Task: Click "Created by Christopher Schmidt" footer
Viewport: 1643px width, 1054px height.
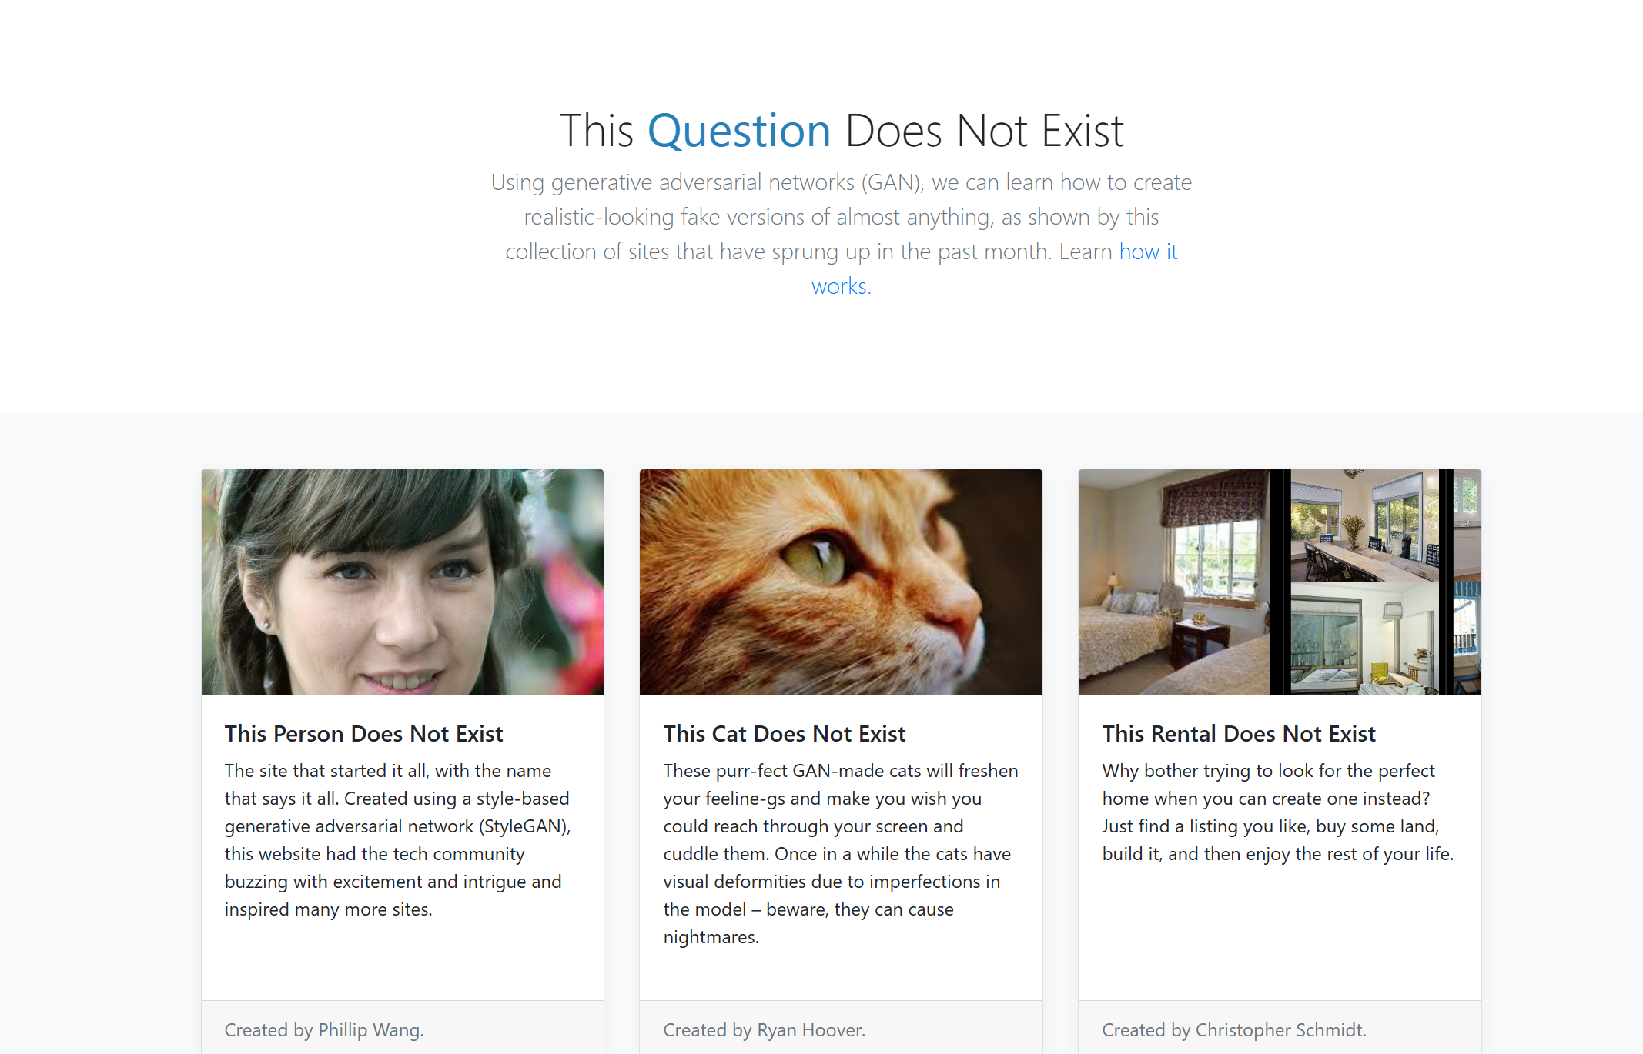Action: [x=1234, y=1030]
